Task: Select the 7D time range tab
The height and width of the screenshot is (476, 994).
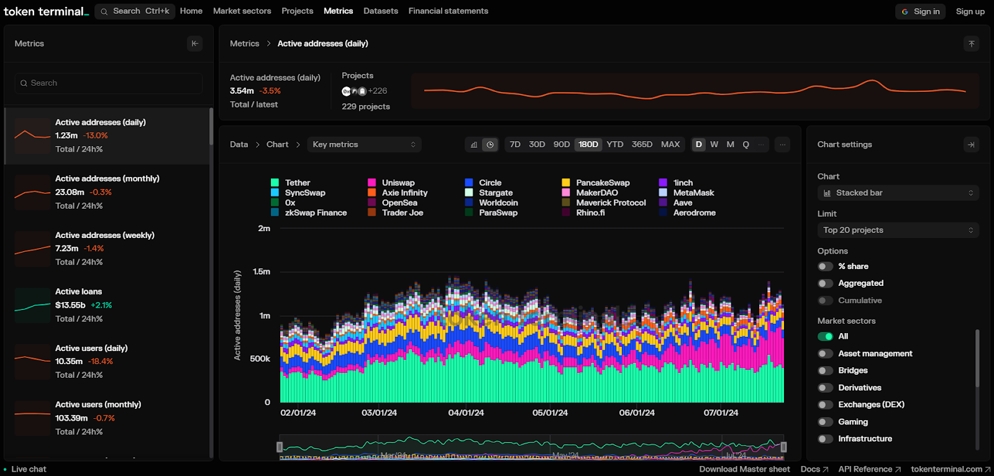Action: (x=515, y=145)
